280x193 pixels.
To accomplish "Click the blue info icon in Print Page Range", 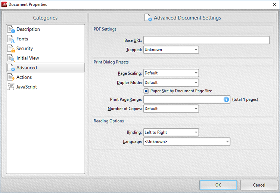I will 226,99.
